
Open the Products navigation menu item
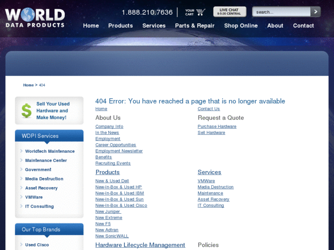[x=120, y=26]
